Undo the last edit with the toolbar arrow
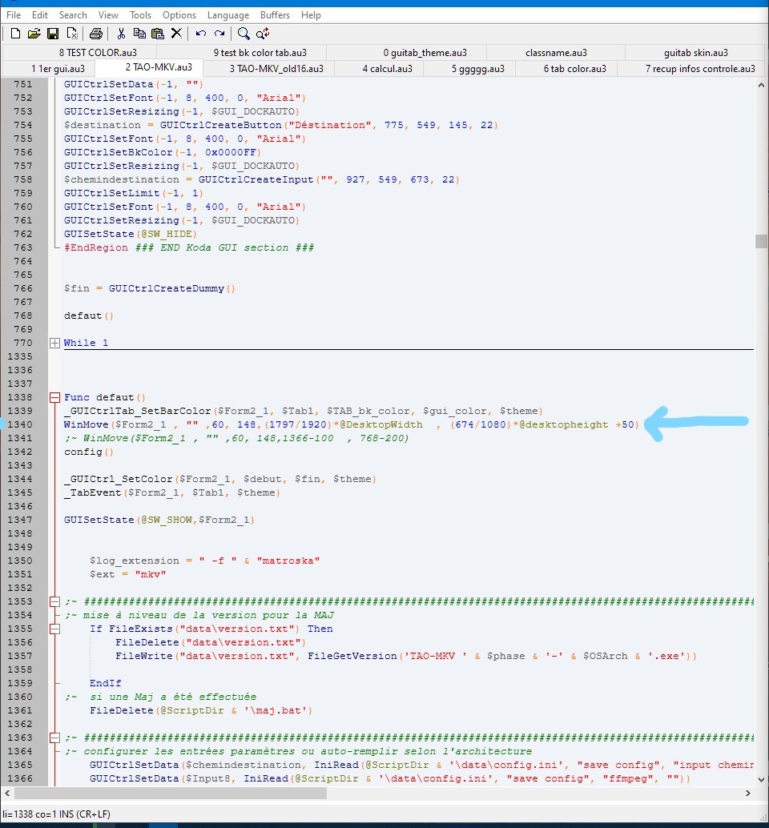The height and width of the screenshot is (828, 769). point(200,34)
